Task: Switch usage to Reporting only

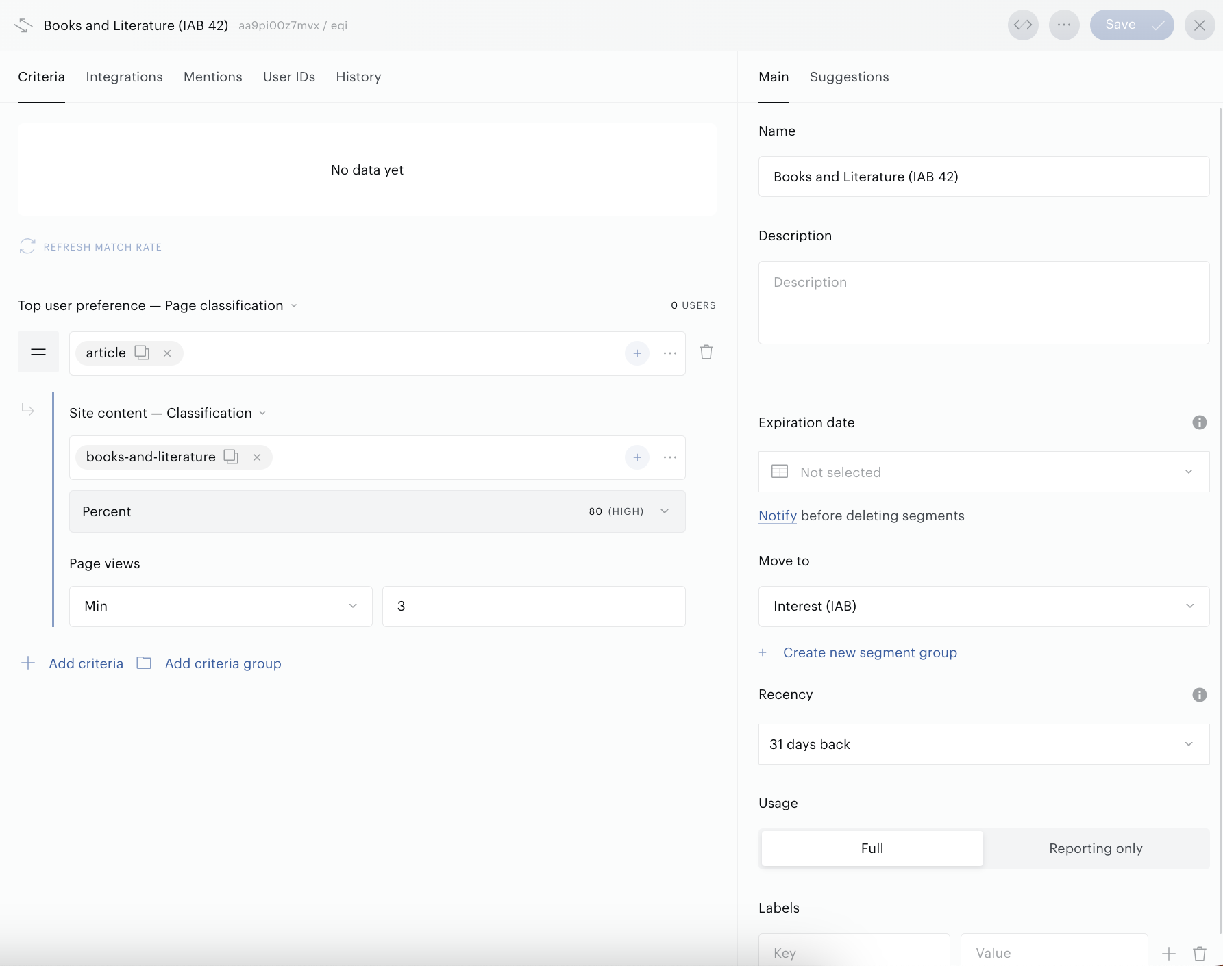Action: pos(1096,849)
